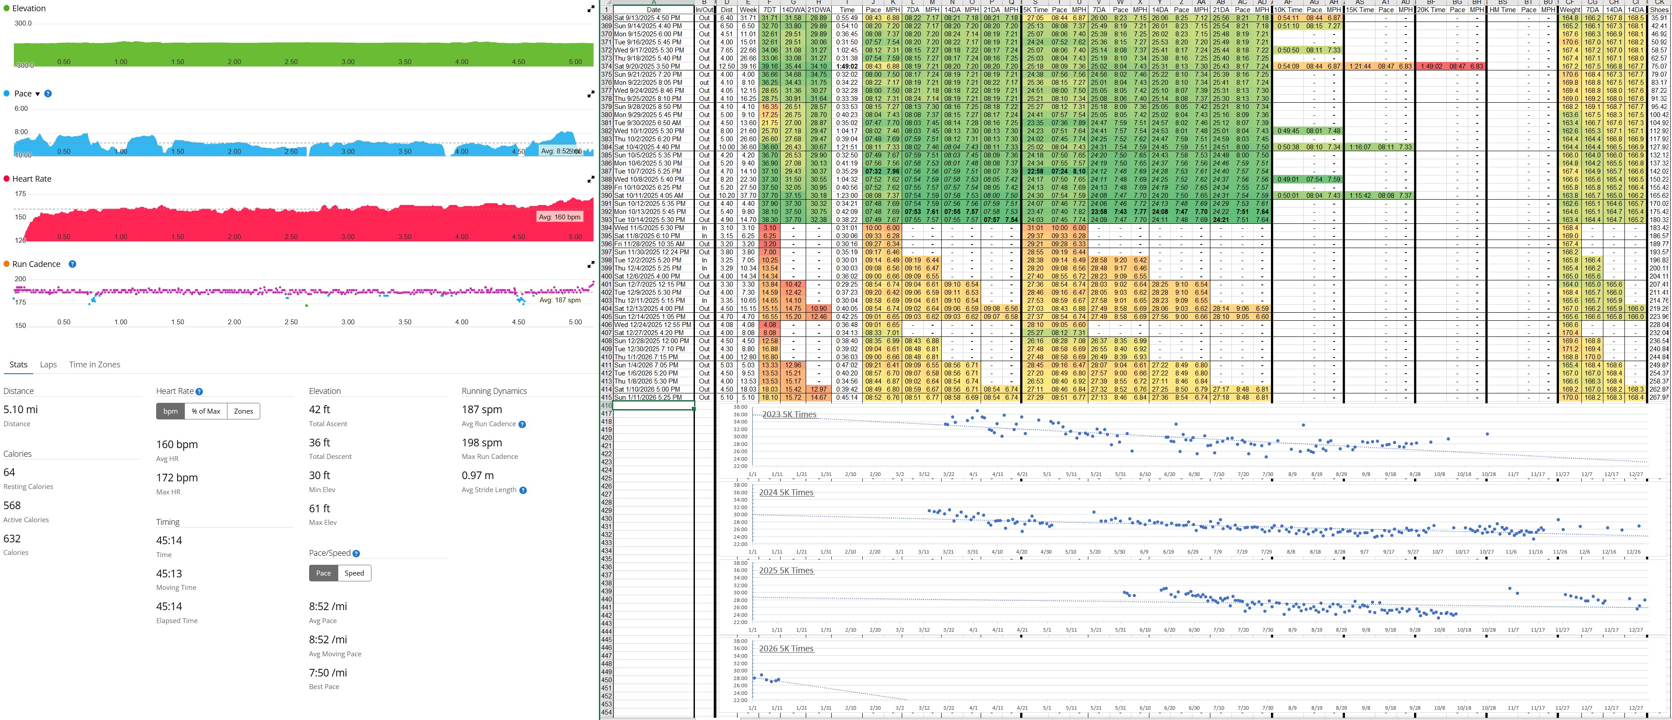Click the 2026 5K Times chart title
This screenshot has height=720, width=1672.
click(x=786, y=649)
